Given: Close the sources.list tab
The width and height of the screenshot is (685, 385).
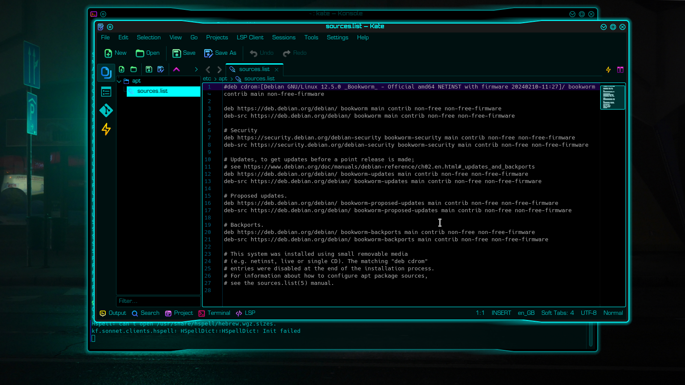Looking at the screenshot, I should coord(277,70).
